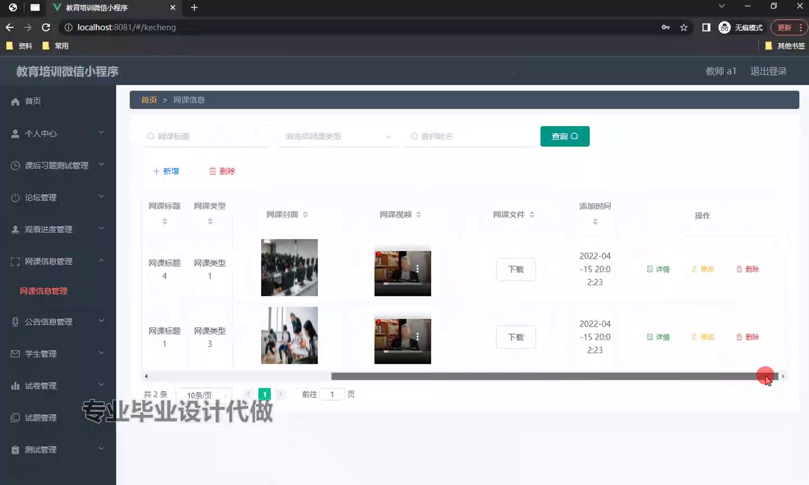Viewport: 809px width, 485px height.
Task: Select page 1 in pagination
Action: 265,395
